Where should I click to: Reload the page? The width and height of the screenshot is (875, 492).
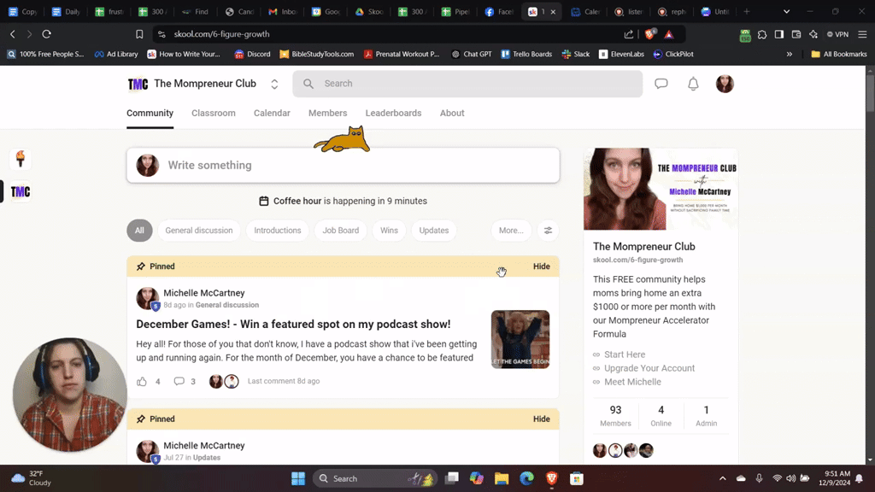(47, 34)
